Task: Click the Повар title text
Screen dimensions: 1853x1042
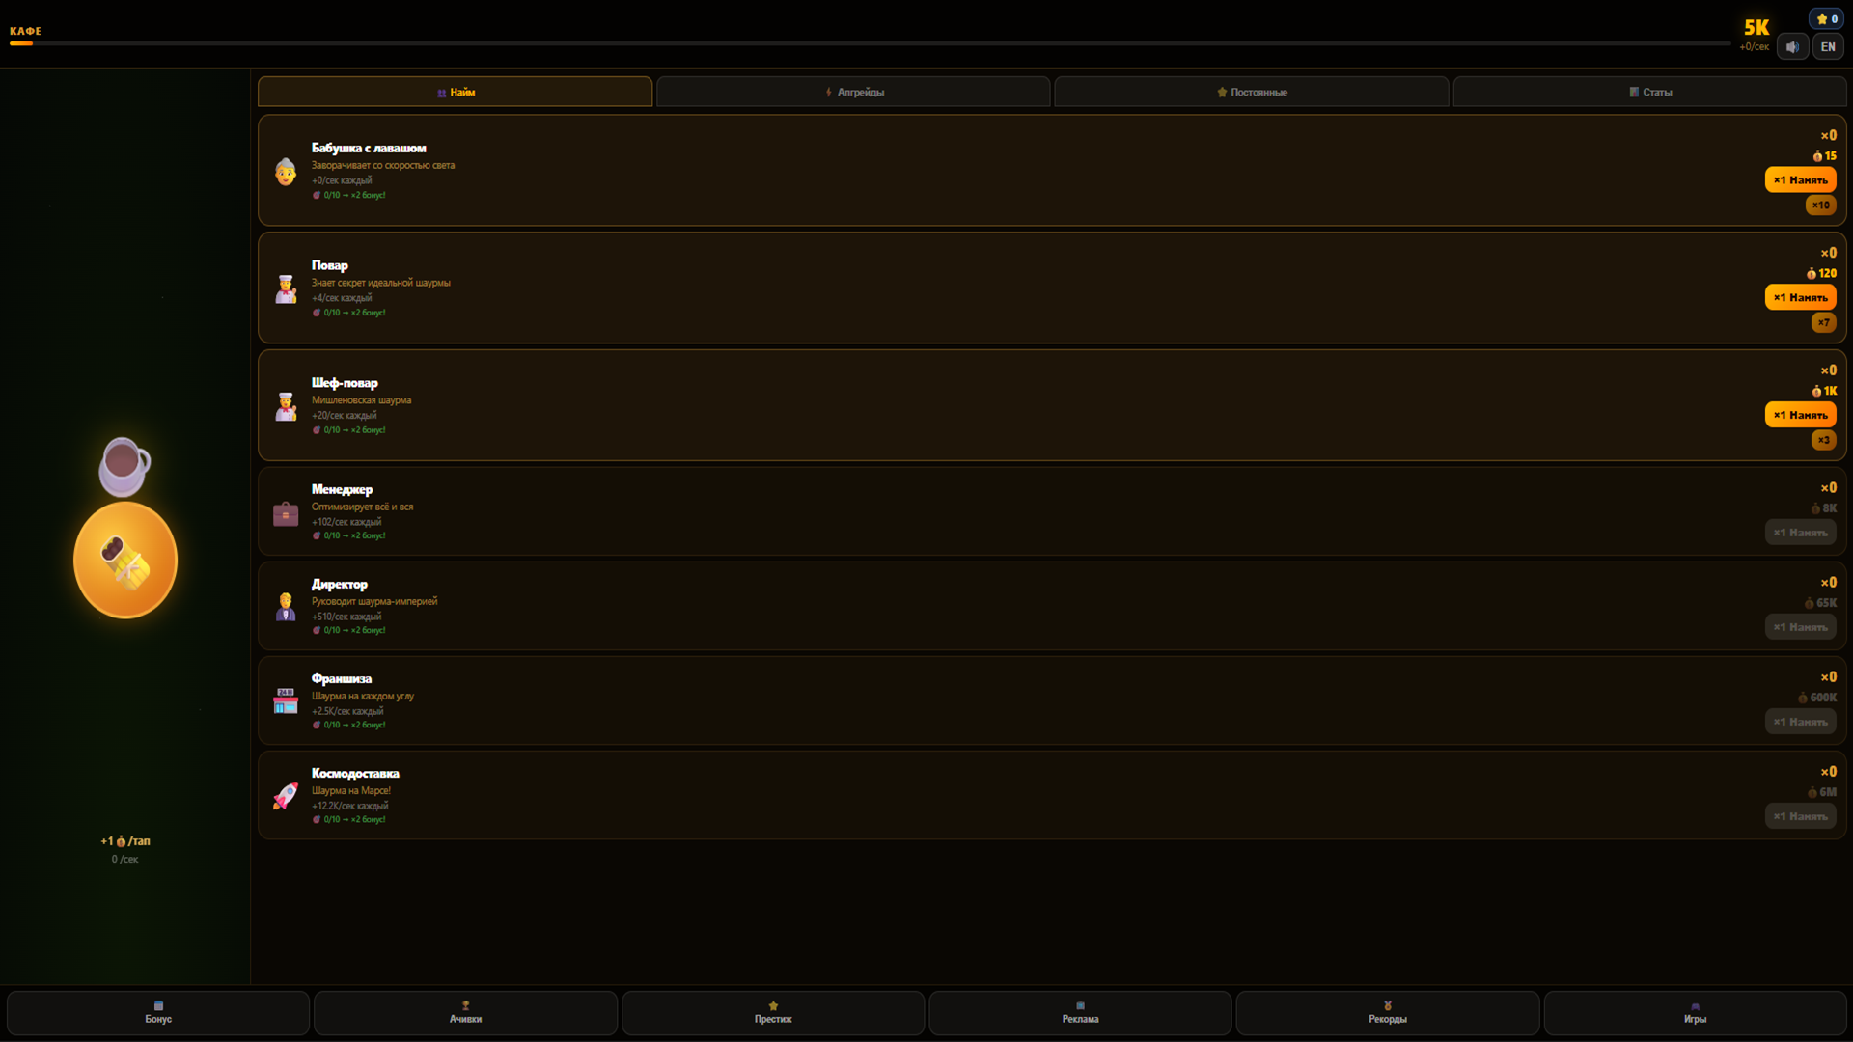Action: [x=330, y=265]
